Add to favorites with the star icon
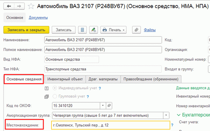Viewport: 210px width, 131px height. (31, 6)
